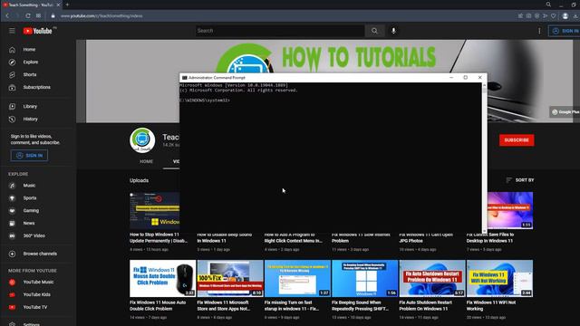
Task: Start voice search with microphone icon
Action: [393, 31]
